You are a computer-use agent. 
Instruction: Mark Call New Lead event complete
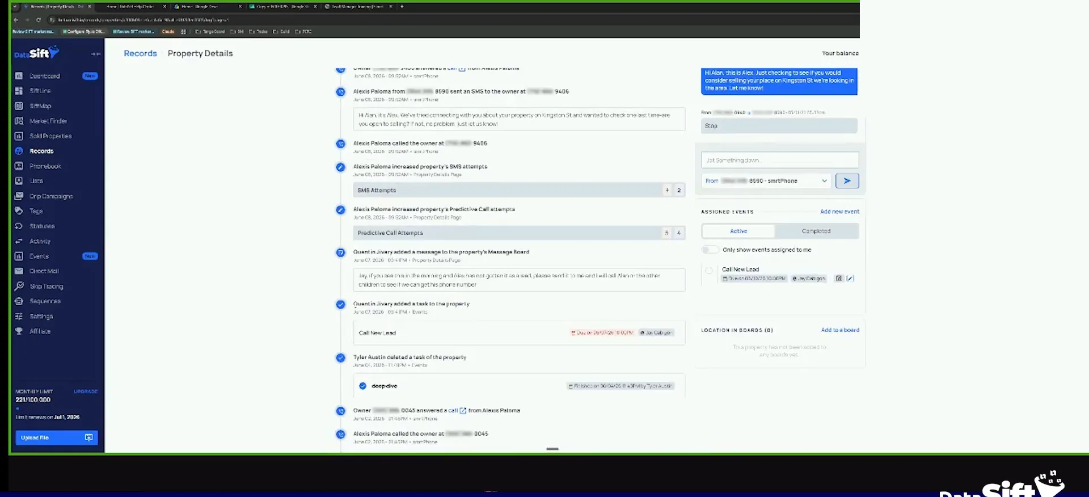[709, 271]
